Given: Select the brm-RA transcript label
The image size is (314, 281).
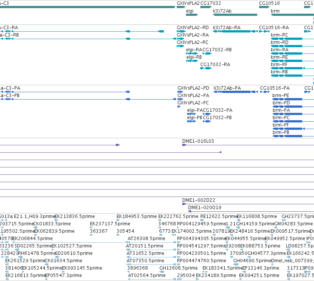Looking at the screenshot, I should [x=280, y=50].
